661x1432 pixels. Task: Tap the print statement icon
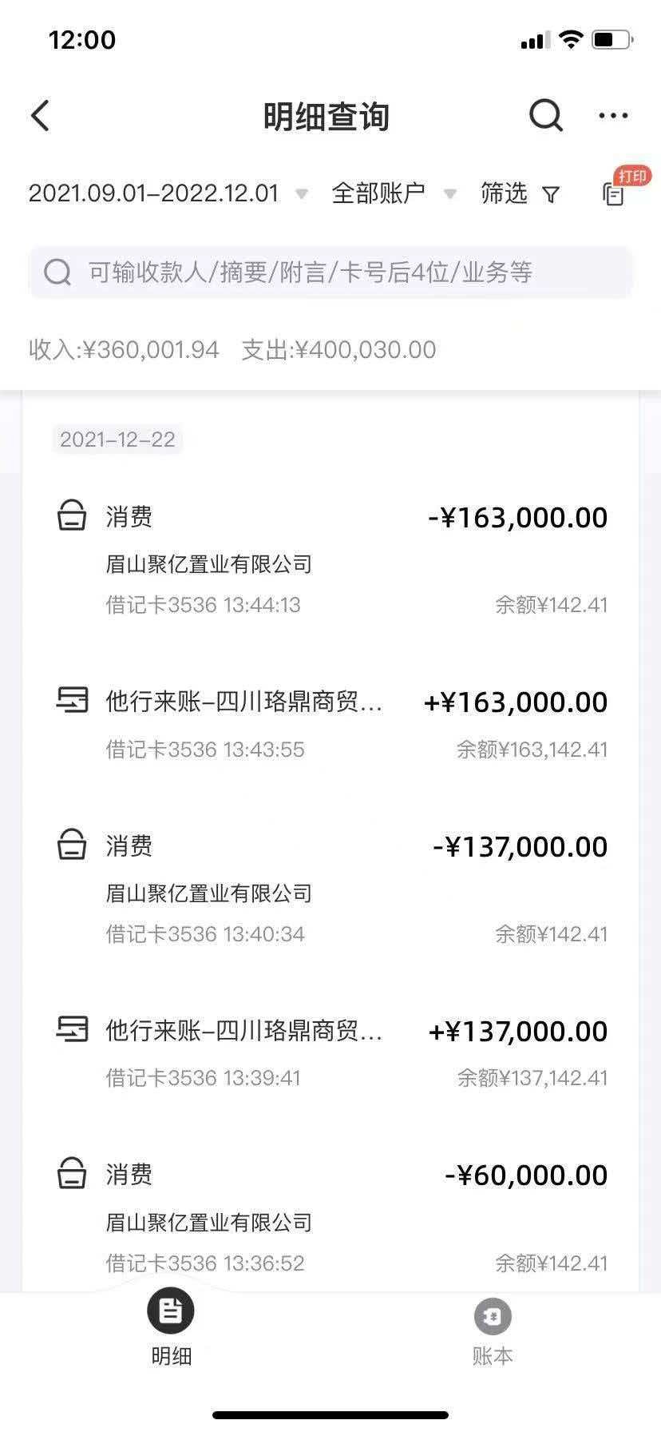pos(614,193)
